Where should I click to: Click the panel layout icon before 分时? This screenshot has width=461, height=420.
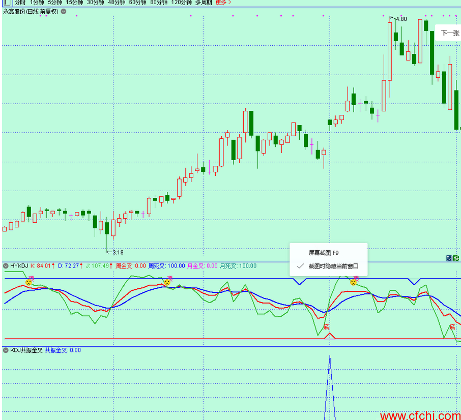coord(7,3)
